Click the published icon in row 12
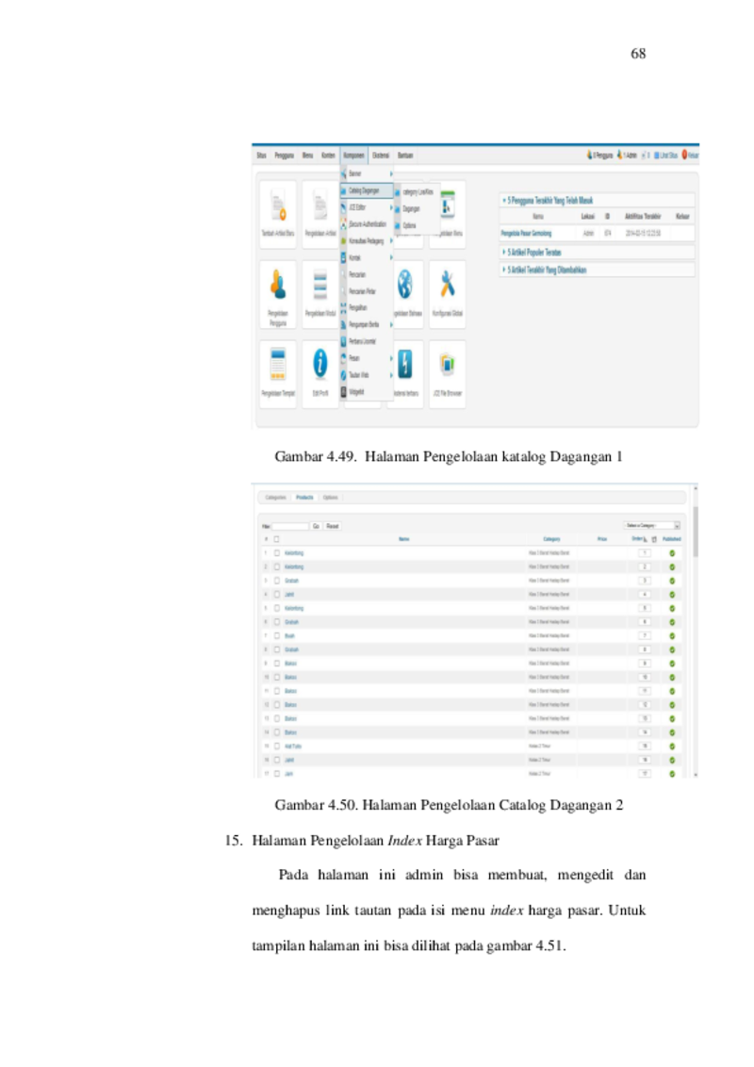754x1067 pixels. coord(672,705)
